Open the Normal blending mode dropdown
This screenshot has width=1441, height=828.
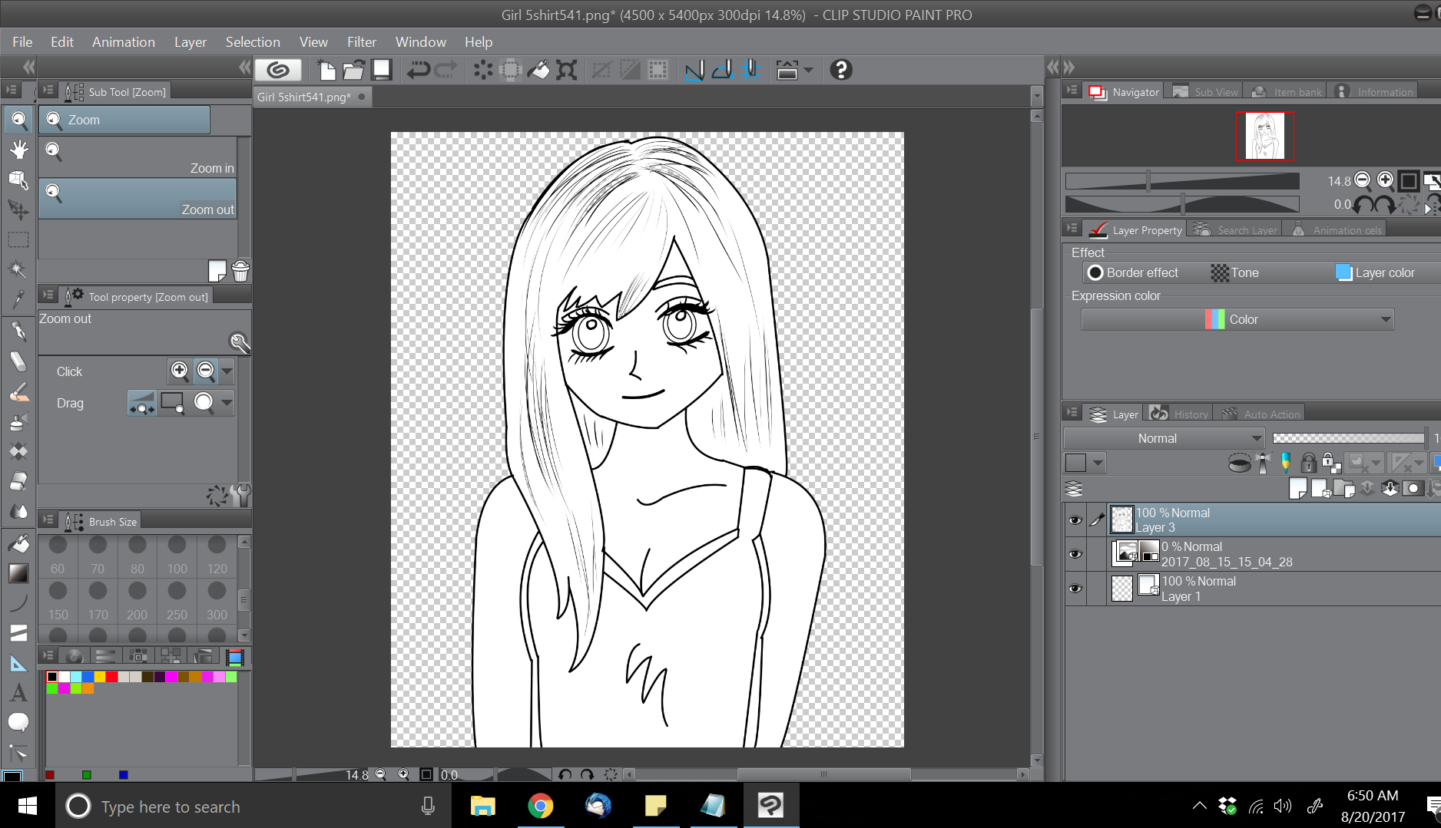[x=1164, y=438]
